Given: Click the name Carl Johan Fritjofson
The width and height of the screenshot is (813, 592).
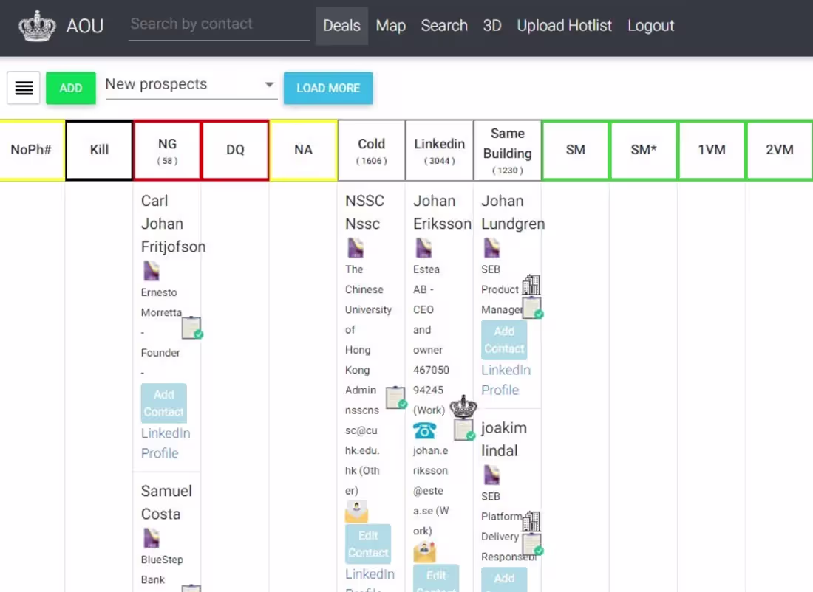Looking at the screenshot, I should point(173,224).
